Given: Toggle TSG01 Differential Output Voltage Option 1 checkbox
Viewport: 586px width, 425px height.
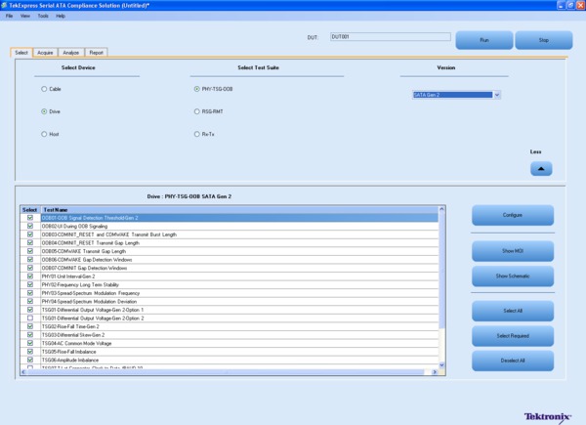Looking at the screenshot, I should [x=30, y=310].
